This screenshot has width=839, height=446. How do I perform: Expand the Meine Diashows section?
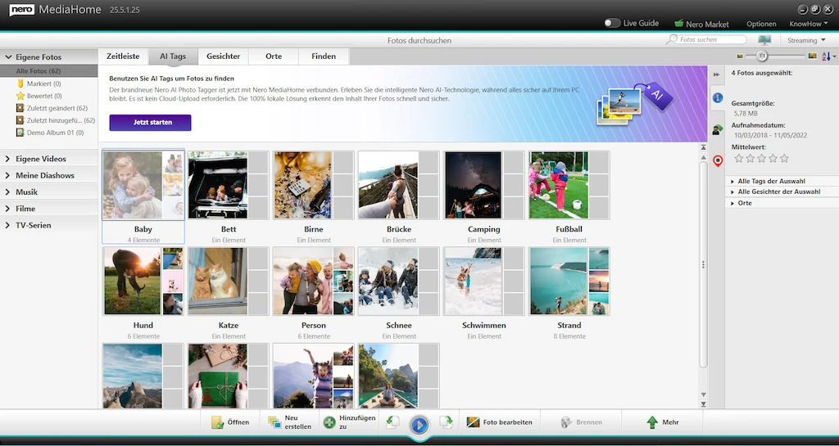point(7,175)
